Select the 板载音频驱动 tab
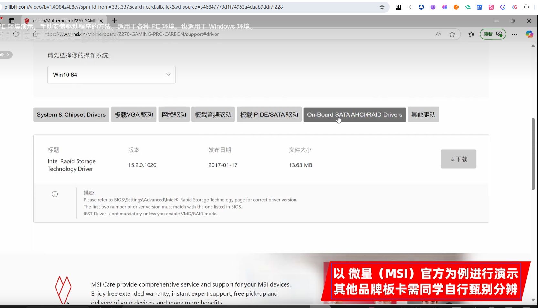The height and width of the screenshot is (308, 538). click(x=213, y=115)
